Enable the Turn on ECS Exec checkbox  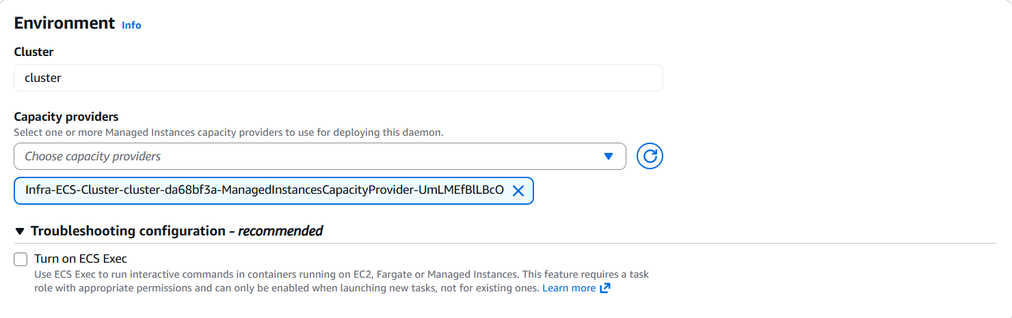pyautogui.click(x=21, y=259)
